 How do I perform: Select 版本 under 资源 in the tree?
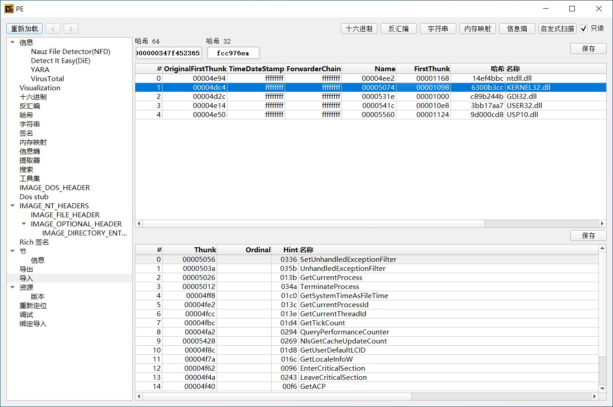[38, 296]
